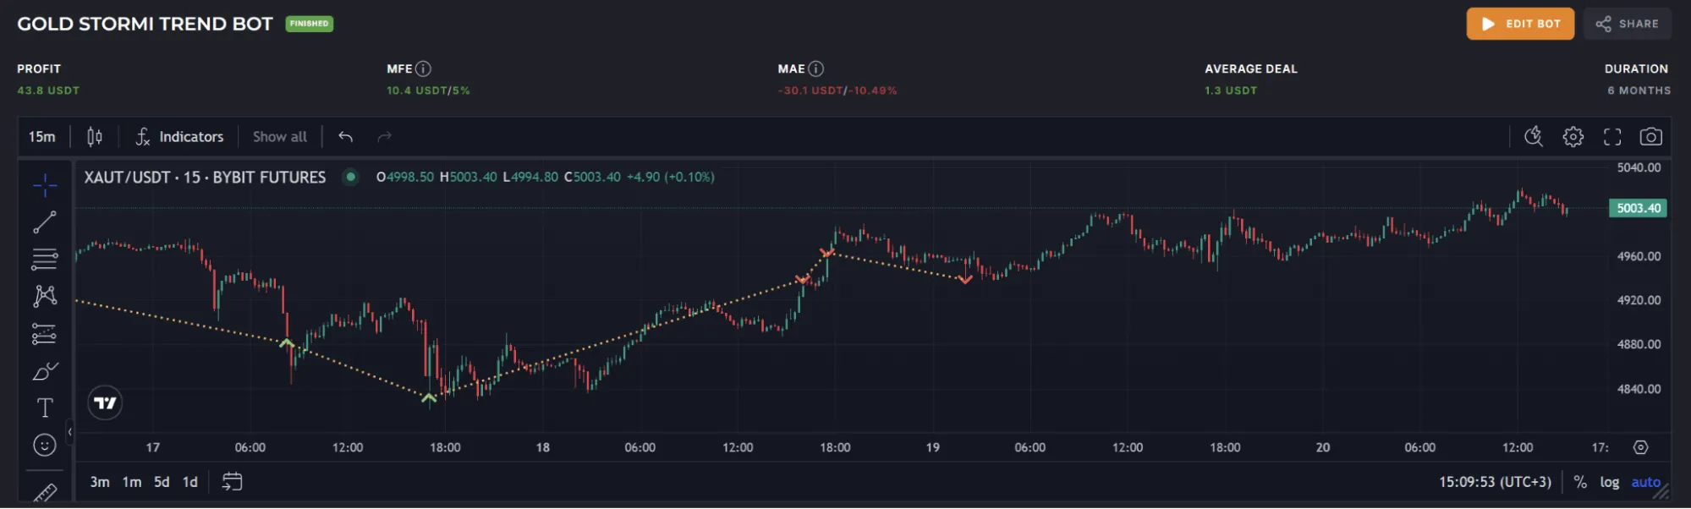
Task: Click the Share button
Action: click(x=1627, y=24)
